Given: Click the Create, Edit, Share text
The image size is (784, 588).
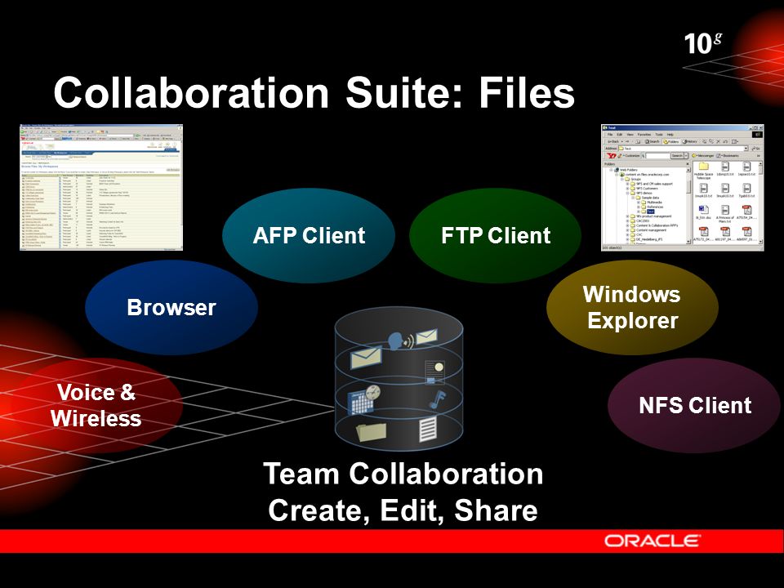Looking at the screenshot, I should 403,510.
